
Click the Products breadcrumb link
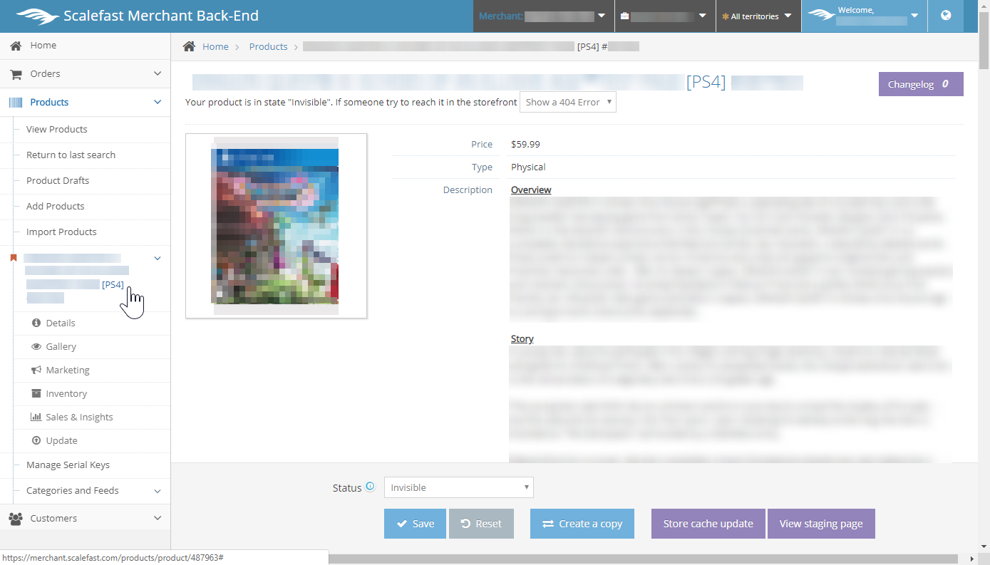click(x=268, y=46)
